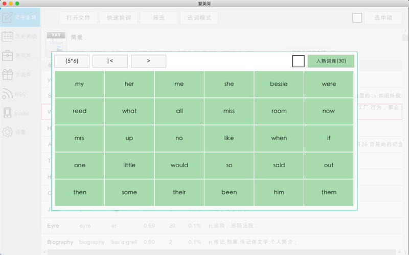This screenshot has width=409, height=255.
Task: Click the 入熟词库(30) button
Action: tap(331, 61)
